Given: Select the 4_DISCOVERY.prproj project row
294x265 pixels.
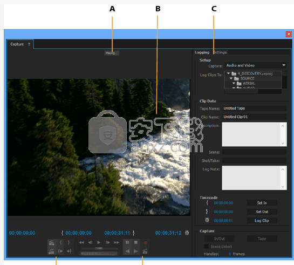Looking at the screenshot, I should pyautogui.click(x=253, y=73).
